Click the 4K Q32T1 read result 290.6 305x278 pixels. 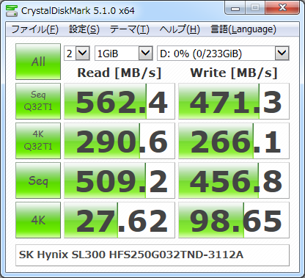point(120,141)
